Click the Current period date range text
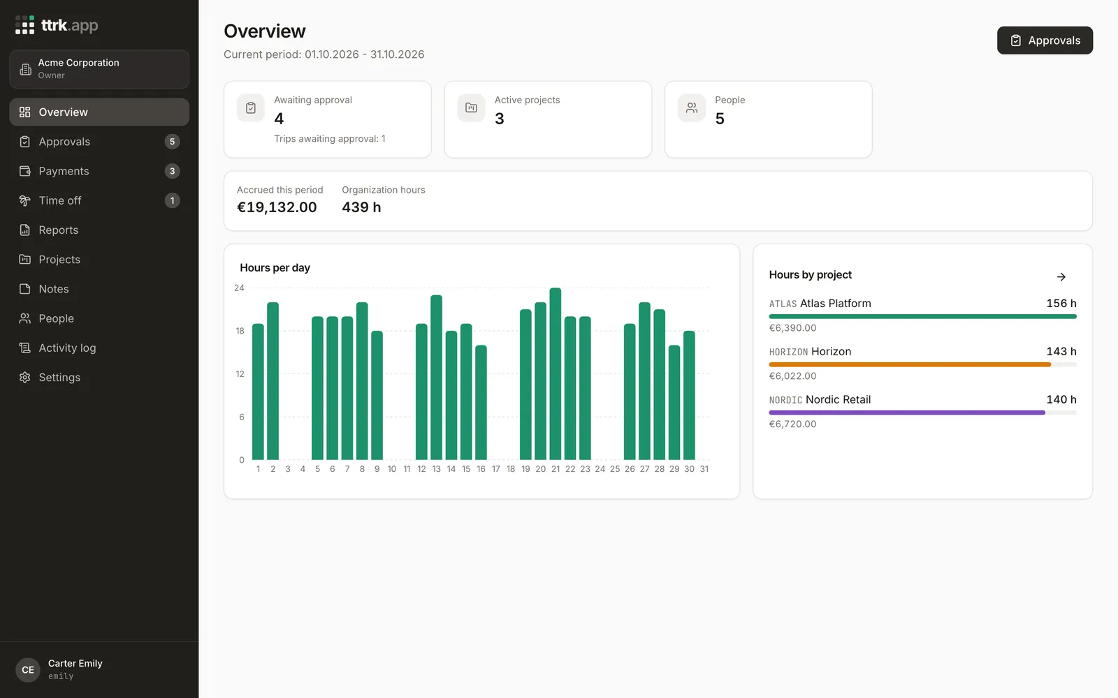Image resolution: width=1118 pixels, height=698 pixels. coord(324,54)
